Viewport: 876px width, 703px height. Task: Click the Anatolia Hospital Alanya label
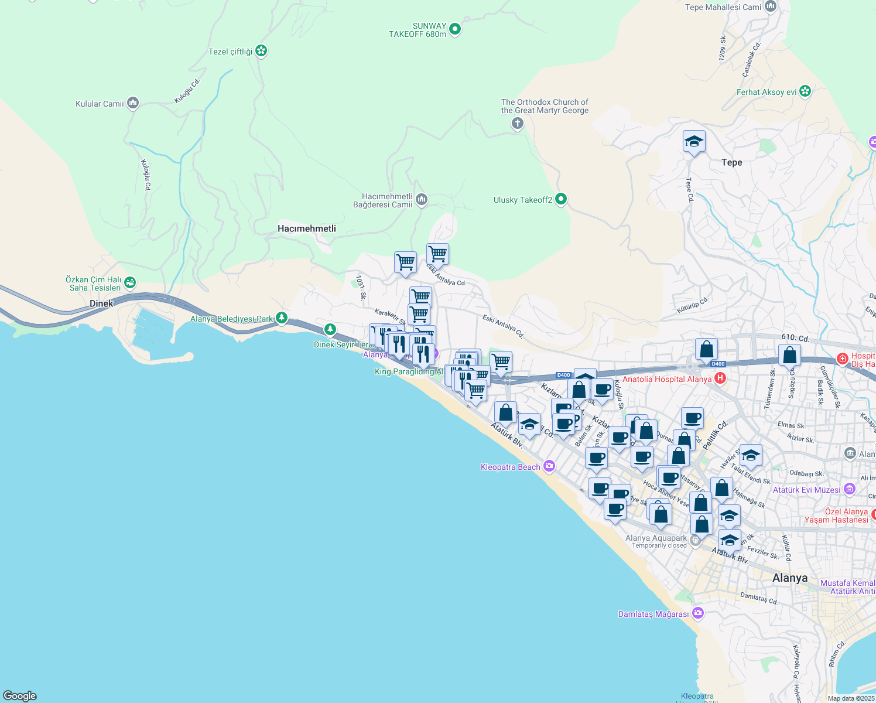point(667,379)
